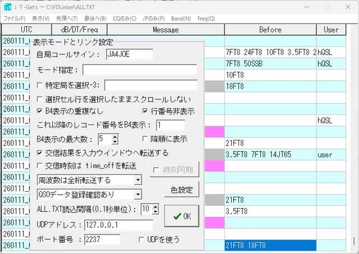
Task: Click the disabled 時刻同期 checkbox
Action: [x=156, y=170]
